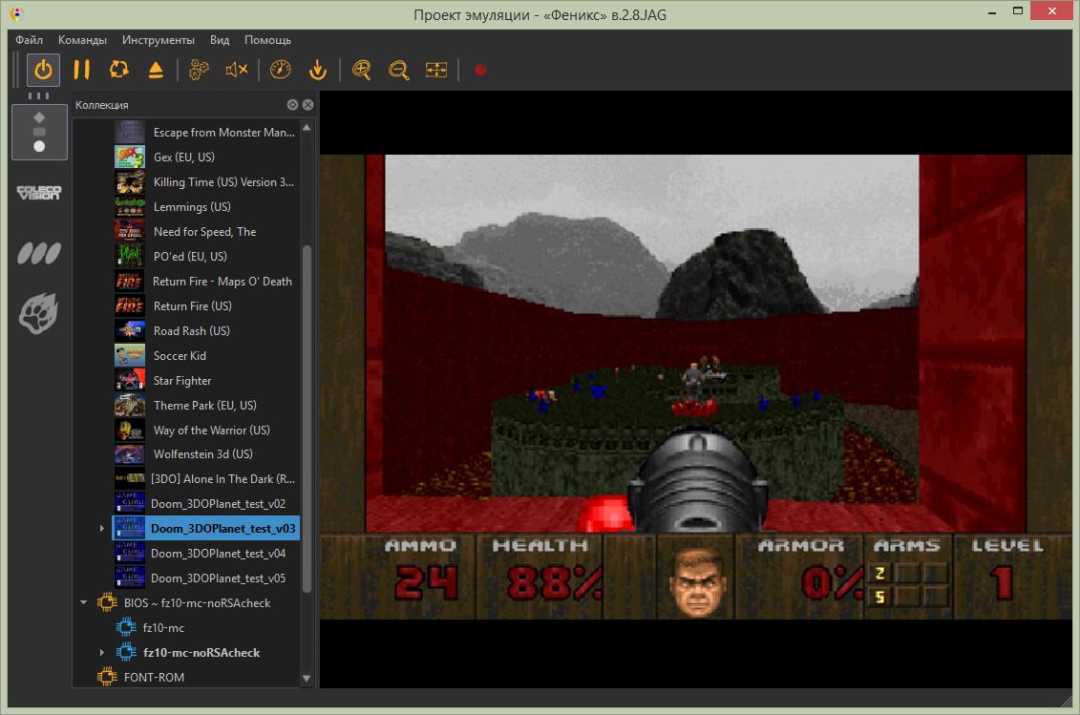
Task: Click the console selector icon atop the sidebar
Action: 39,132
